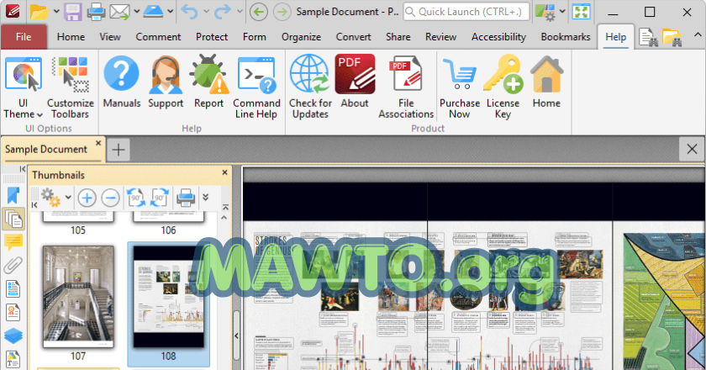
Task: Switch to the Organize tab
Action: click(301, 37)
